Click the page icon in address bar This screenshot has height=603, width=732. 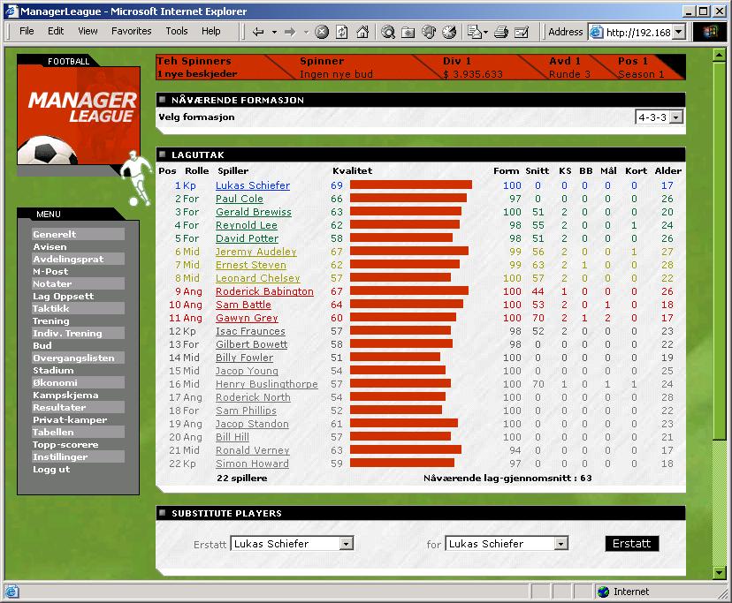point(596,32)
